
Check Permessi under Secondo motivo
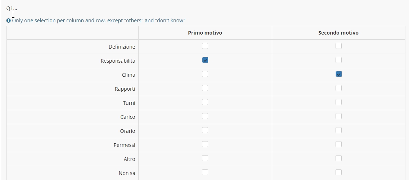click(x=338, y=144)
